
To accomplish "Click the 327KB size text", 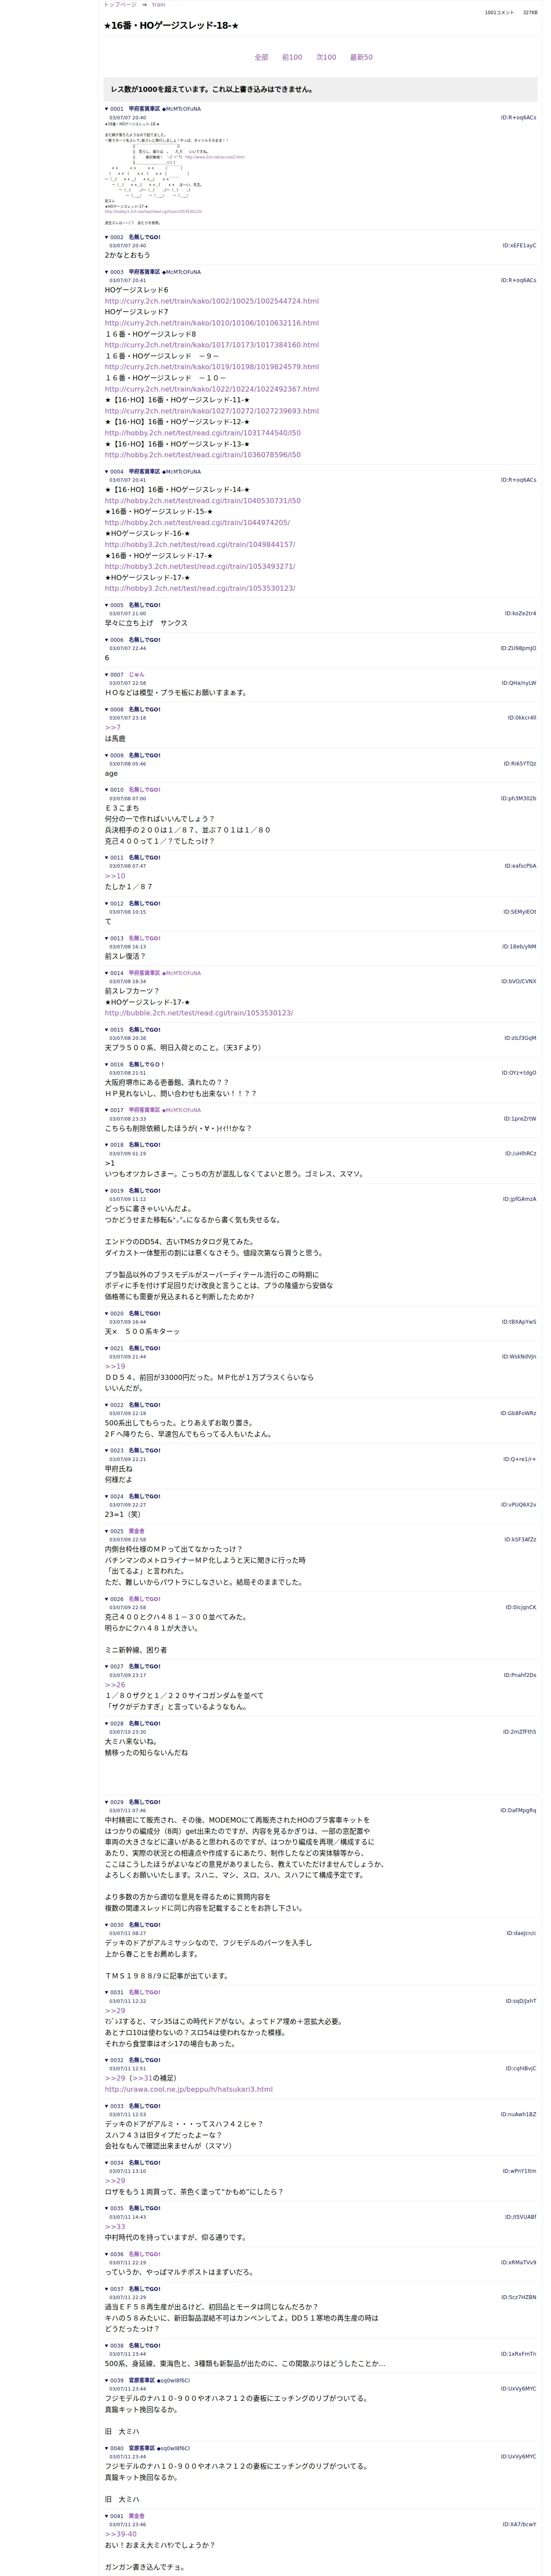I will click(530, 13).
